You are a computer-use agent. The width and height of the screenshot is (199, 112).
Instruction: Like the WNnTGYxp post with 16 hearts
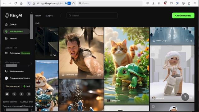click(187, 40)
